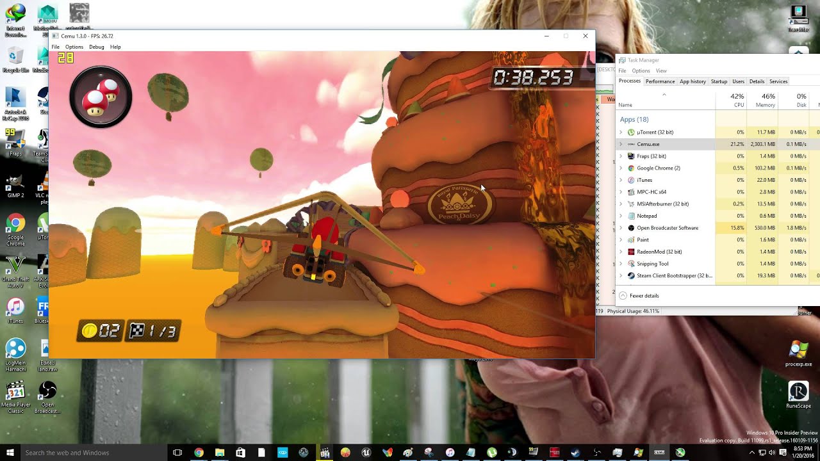Expand the Cemu.exe process row
Viewport: 820px width, 461px height.
pyautogui.click(x=621, y=144)
